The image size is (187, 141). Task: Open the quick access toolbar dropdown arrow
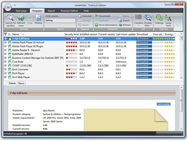pyautogui.click(x=15, y=5)
